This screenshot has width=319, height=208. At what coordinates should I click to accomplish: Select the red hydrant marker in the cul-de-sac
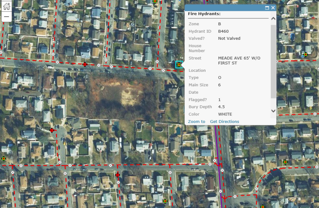pyautogui.click(x=52, y=130)
